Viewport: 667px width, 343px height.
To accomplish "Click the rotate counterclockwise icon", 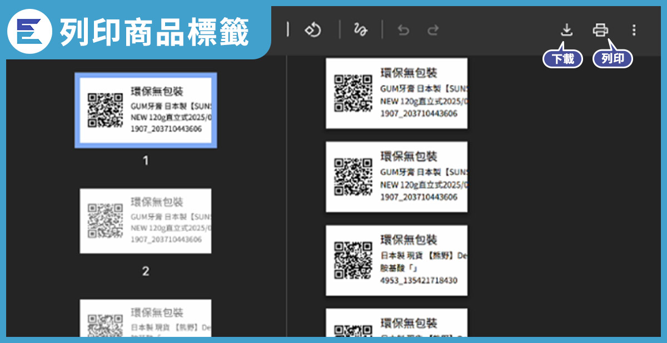I will [313, 30].
